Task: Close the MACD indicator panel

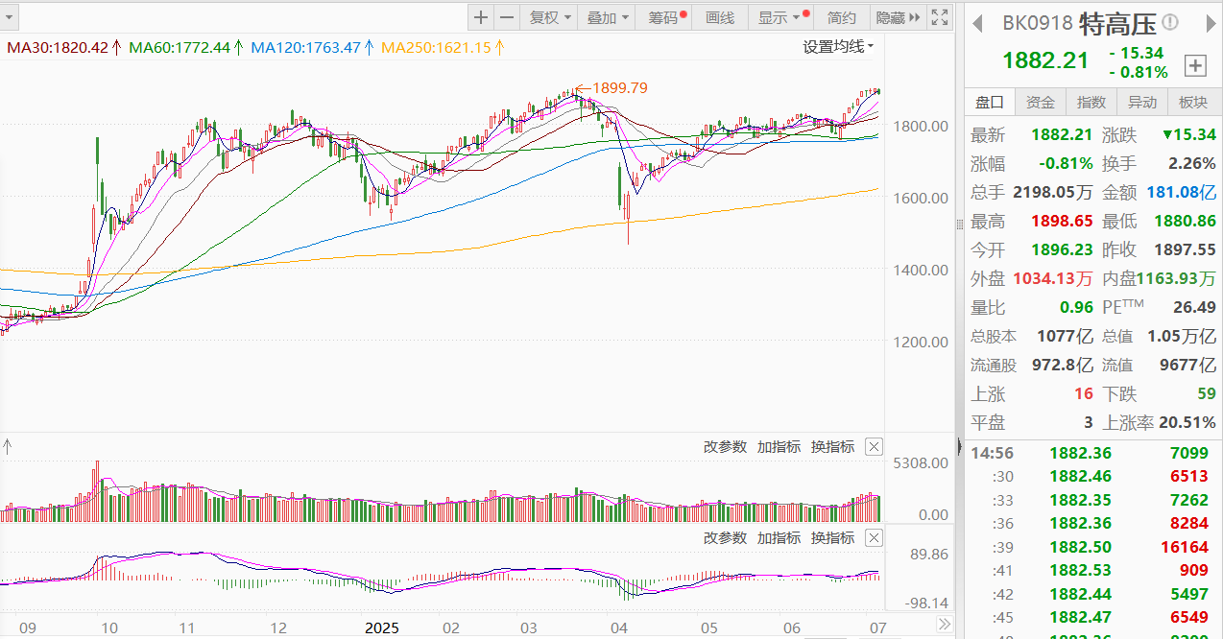Action: pyautogui.click(x=874, y=537)
